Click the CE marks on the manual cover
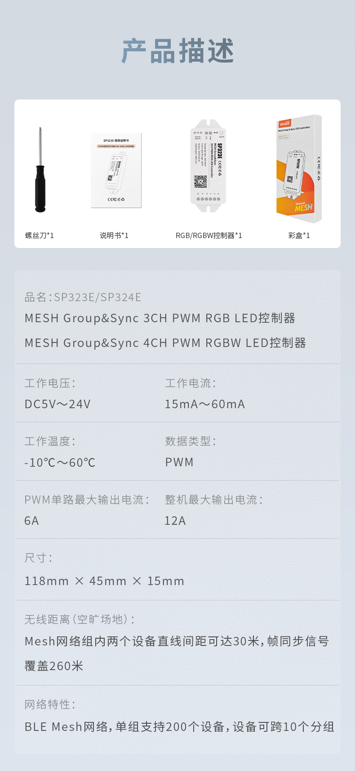Screen dimensions: 355x771 (116, 199)
